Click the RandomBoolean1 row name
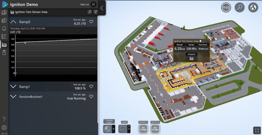262x135 pixels. [31, 97]
